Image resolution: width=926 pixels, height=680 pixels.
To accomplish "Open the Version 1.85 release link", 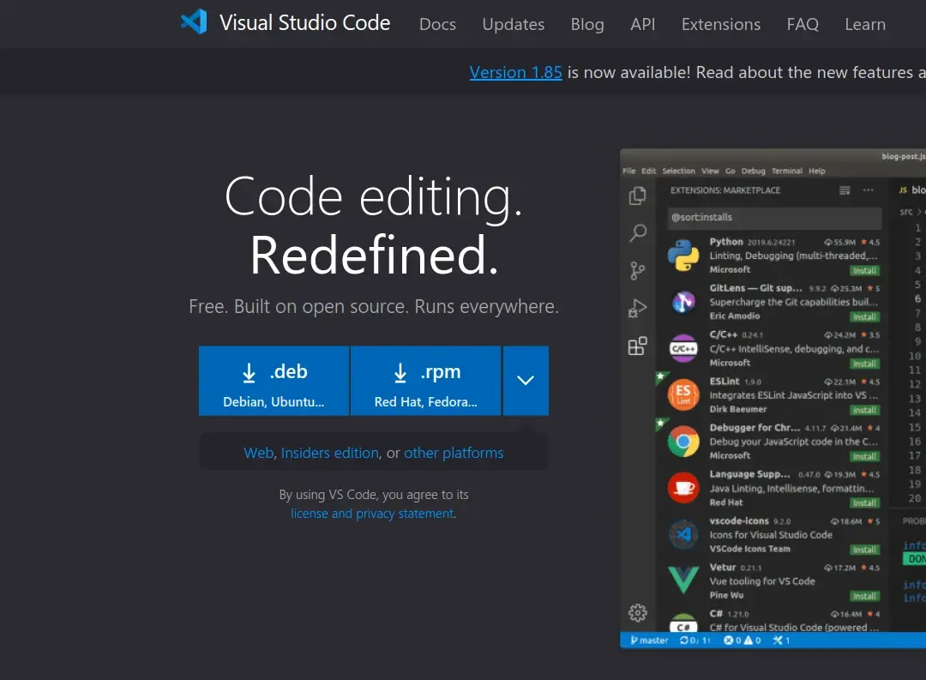I will 515,72.
